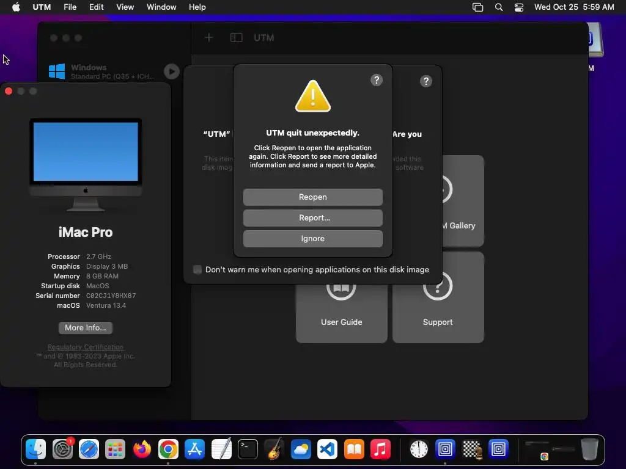The height and width of the screenshot is (469, 626).
Task: Click the Reopen button
Action: coord(313,197)
